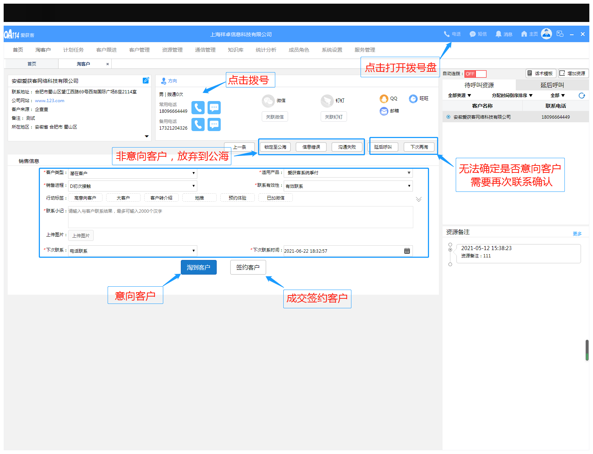Screen dimensions: 593x454
Task: Toggle 高意向客户 action tag
Action: pyautogui.click(x=85, y=198)
